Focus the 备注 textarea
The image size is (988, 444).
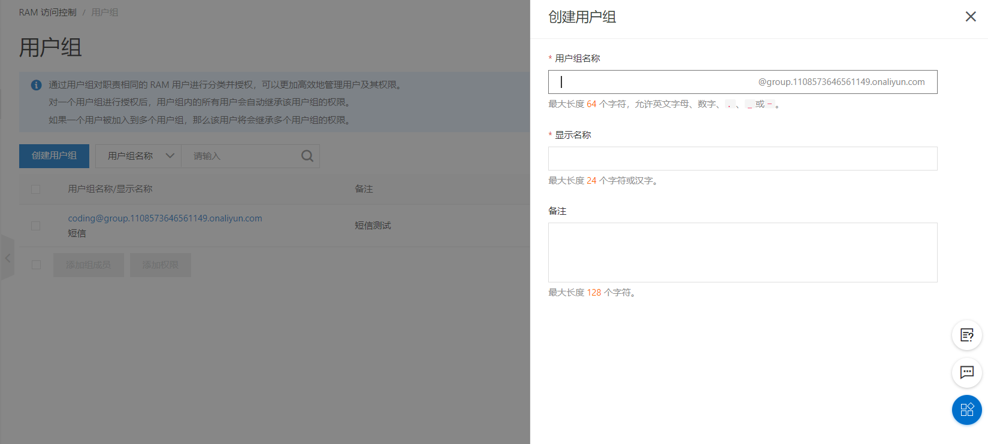(x=742, y=253)
